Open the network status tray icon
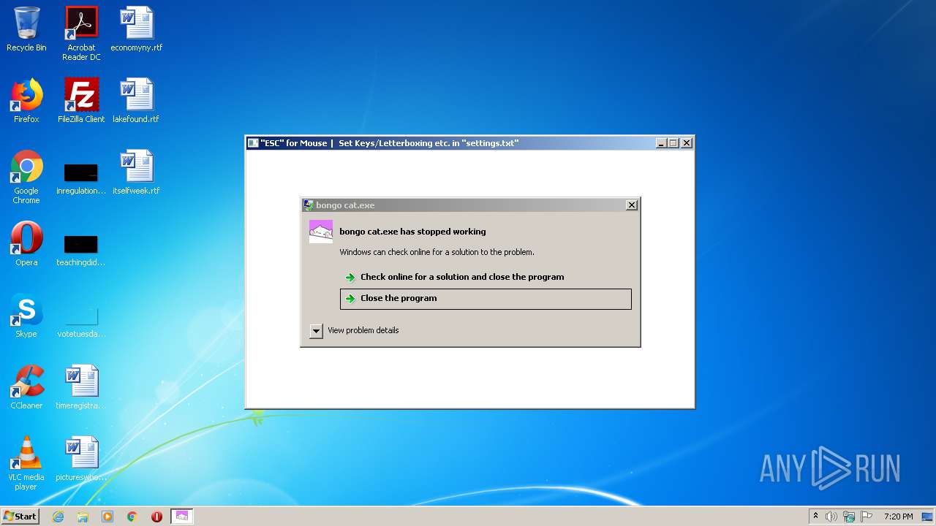936x526 pixels. pyautogui.click(x=849, y=517)
